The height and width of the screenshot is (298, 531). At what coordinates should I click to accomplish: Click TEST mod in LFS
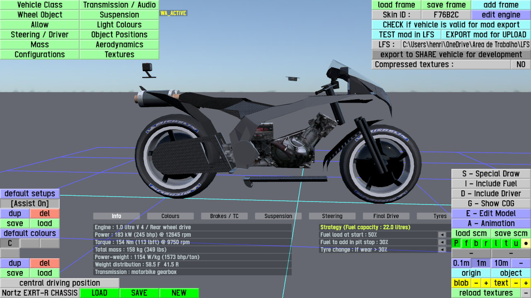pyautogui.click(x=407, y=35)
